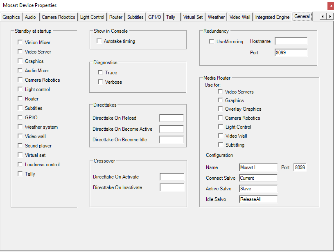Click the Redundancy Hostname field
This screenshot has width=334, height=252.
291,42
